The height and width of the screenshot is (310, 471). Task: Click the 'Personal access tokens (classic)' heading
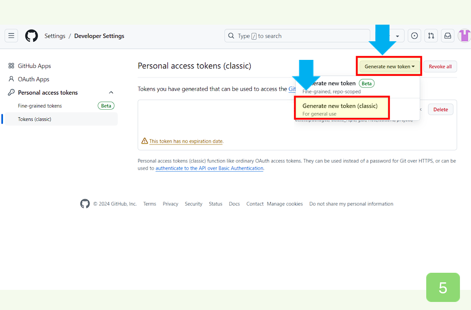pos(194,66)
